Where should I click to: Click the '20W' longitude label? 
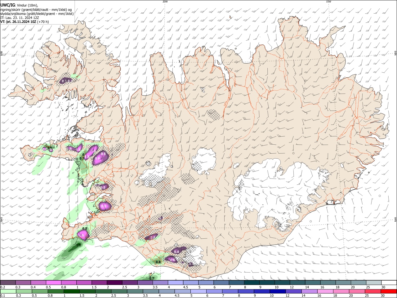(x=165, y=2)
